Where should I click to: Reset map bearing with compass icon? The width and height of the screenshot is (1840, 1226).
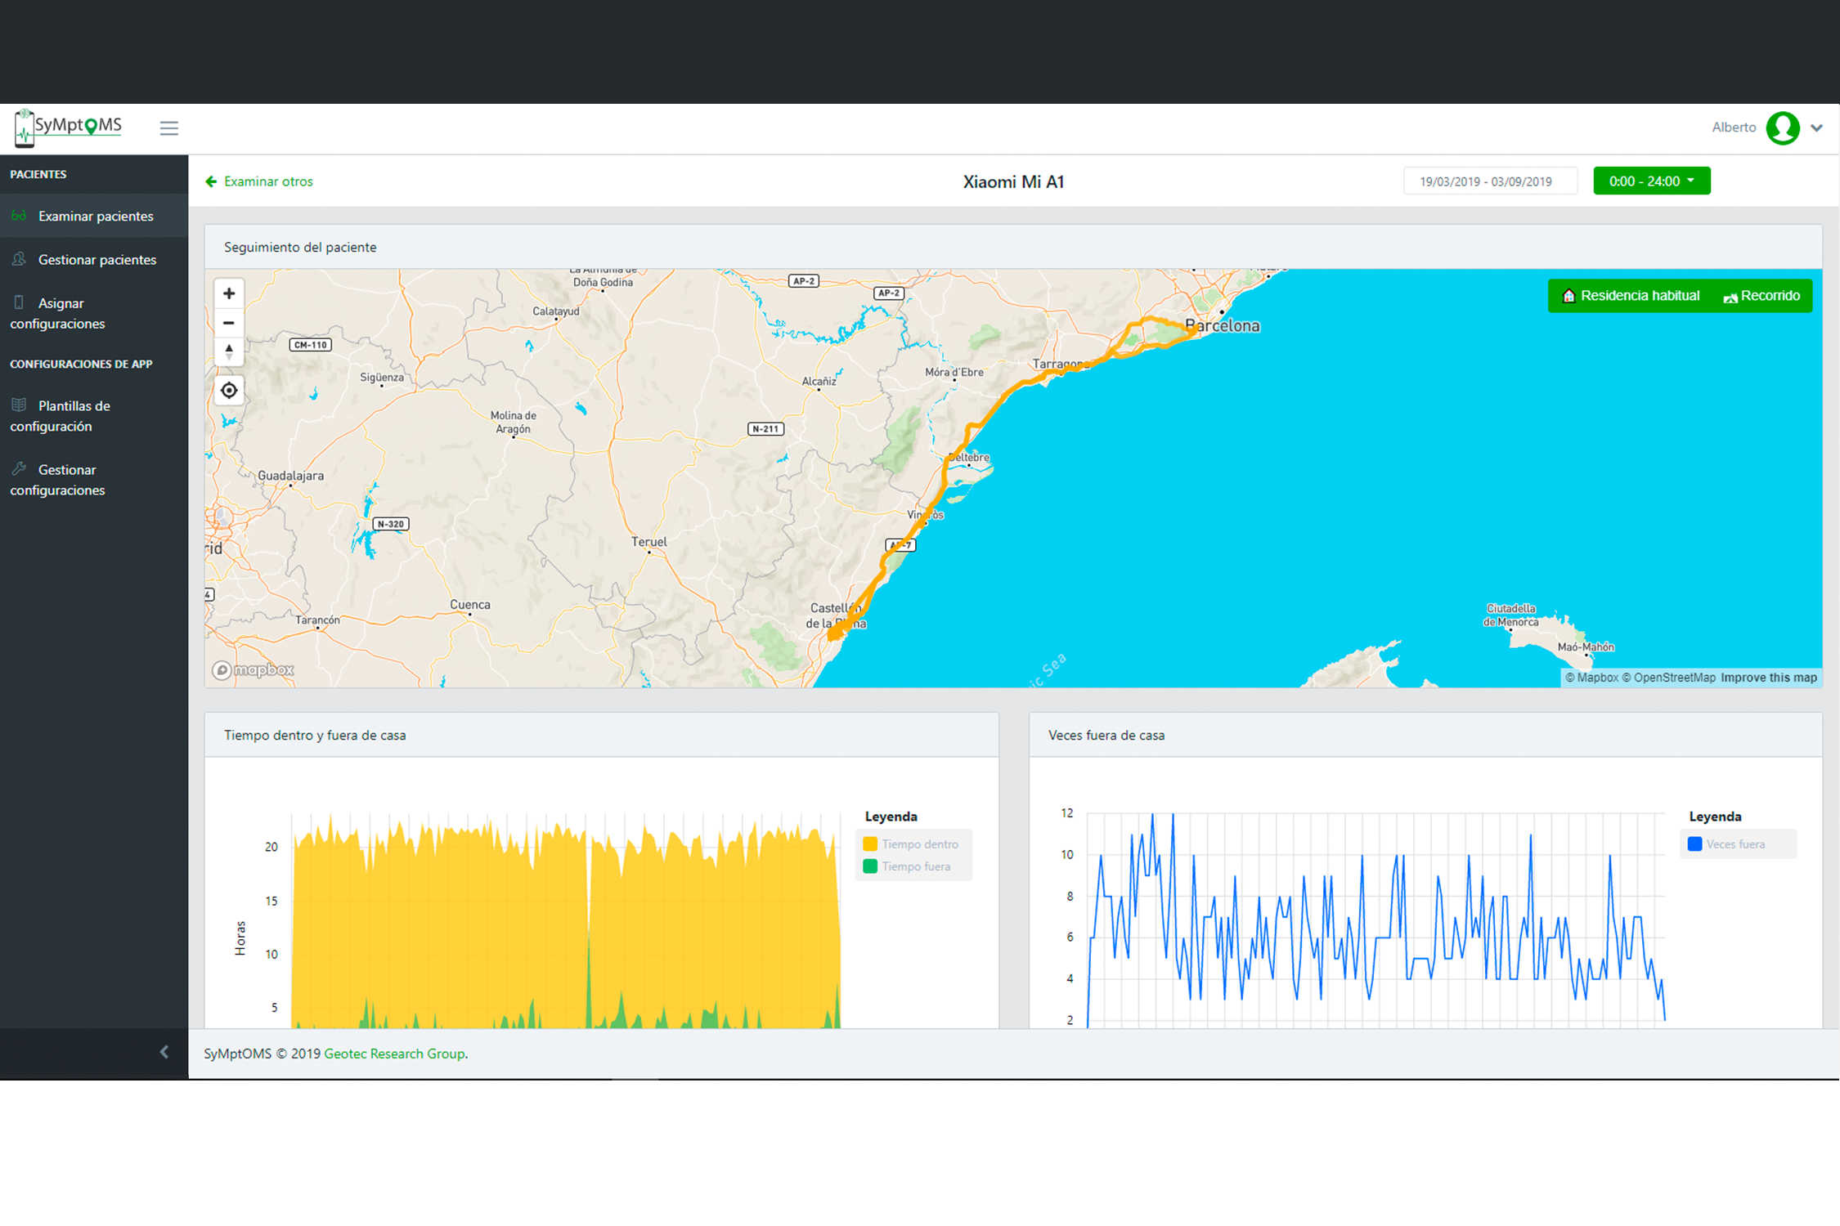point(229,351)
